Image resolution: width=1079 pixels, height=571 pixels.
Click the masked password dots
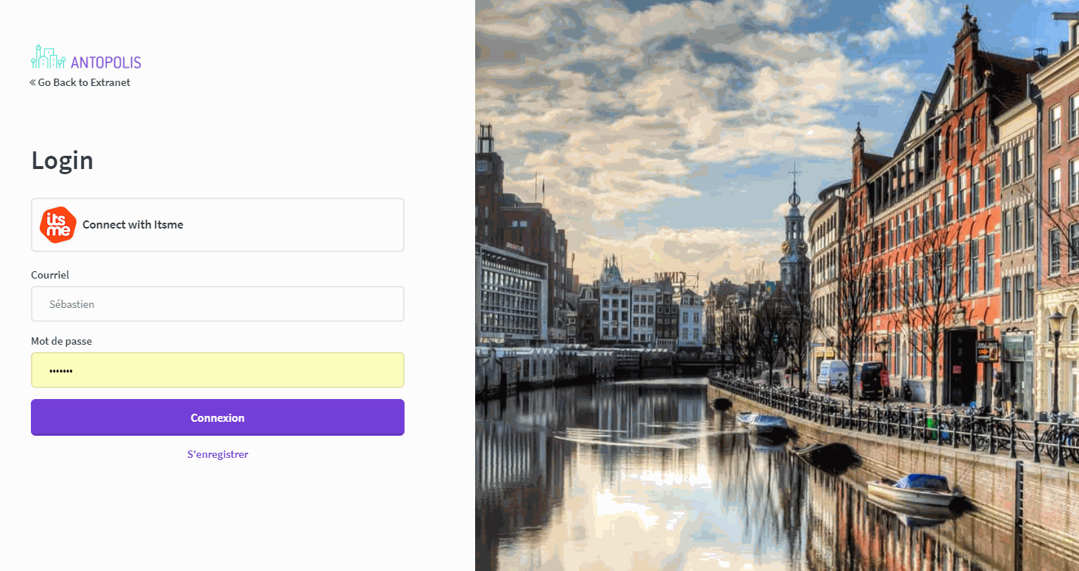tap(61, 371)
